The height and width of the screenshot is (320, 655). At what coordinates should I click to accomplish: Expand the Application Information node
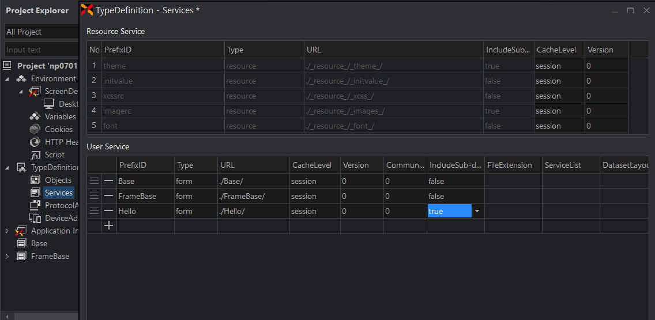[7, 231]
